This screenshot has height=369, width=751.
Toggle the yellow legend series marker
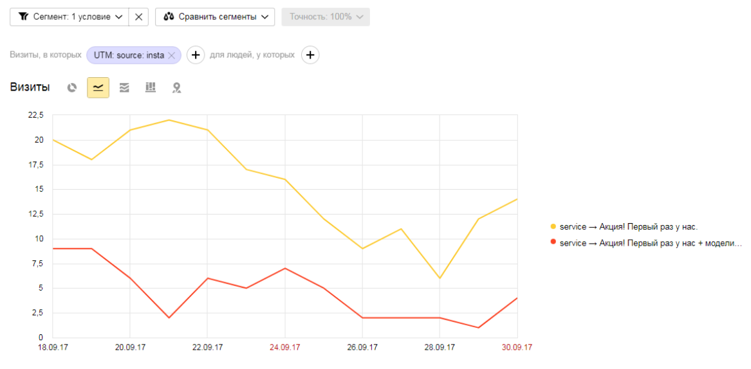click(x=553, y=226)
